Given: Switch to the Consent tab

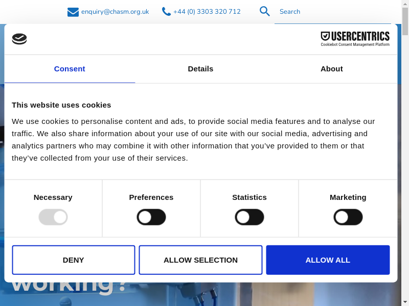Looking at the screenshot, I should 70,69.
